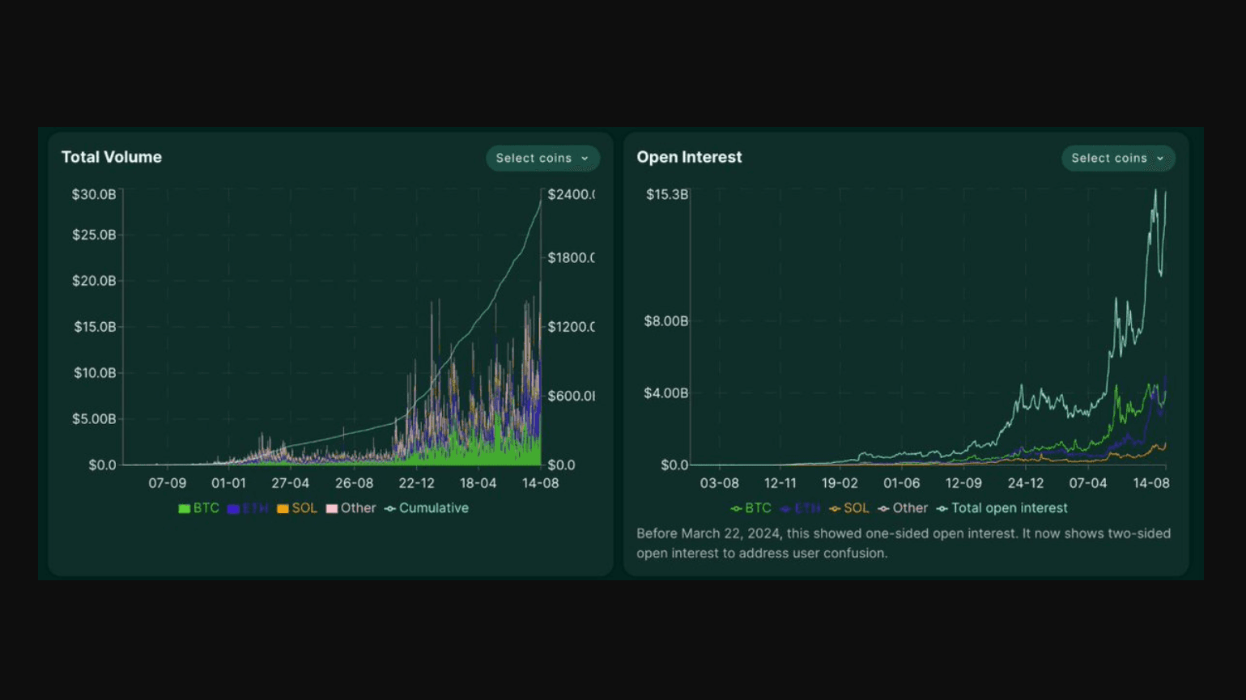Click the $4.00B axis label
This screenshot has height=700, width=1246.
(666, 393)
